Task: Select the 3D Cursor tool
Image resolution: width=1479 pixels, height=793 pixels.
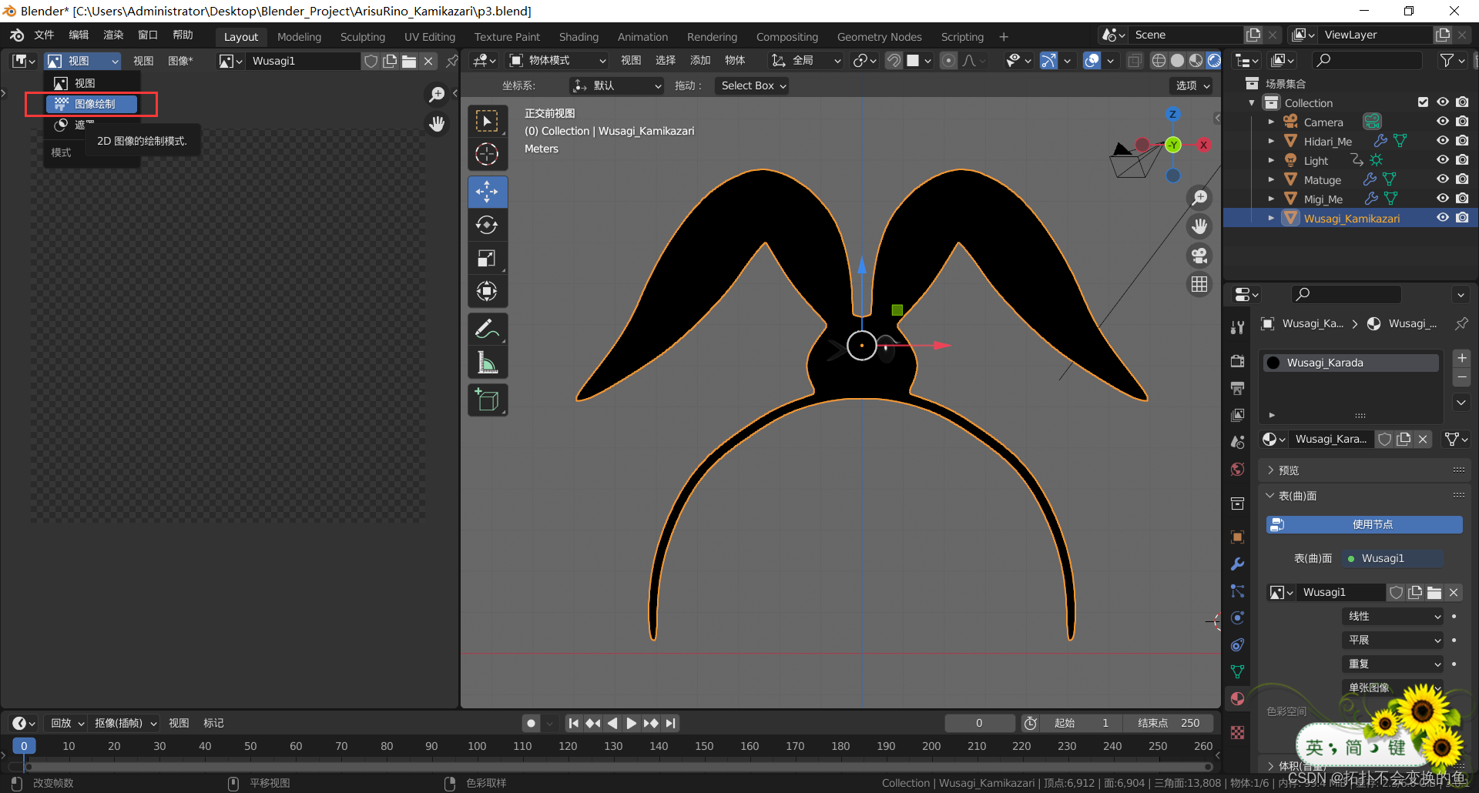Action: coord(487,154)
